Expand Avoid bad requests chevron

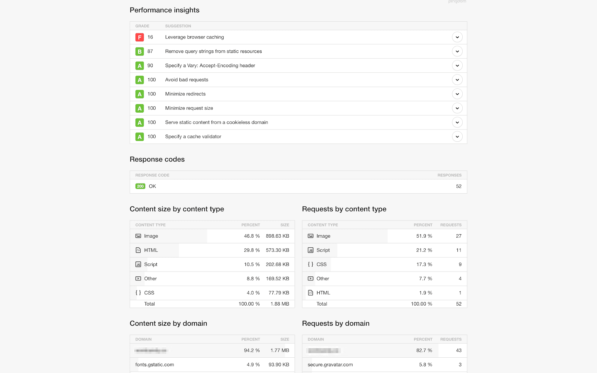coord(457,80)
